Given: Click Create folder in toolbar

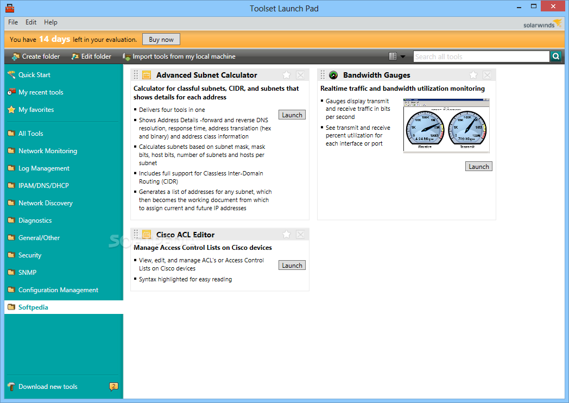Looking at the screenshot, I should [x=36, y=56].
